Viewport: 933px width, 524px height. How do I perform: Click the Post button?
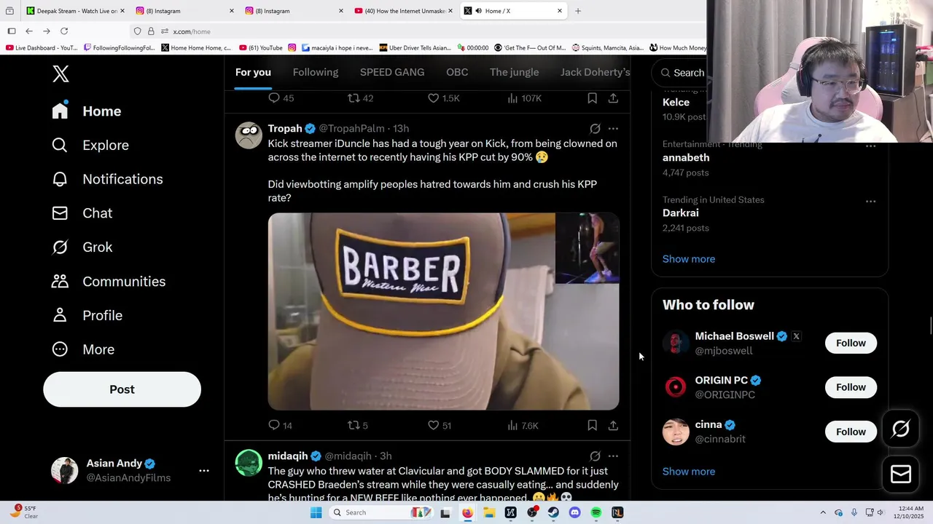[122, 389]
